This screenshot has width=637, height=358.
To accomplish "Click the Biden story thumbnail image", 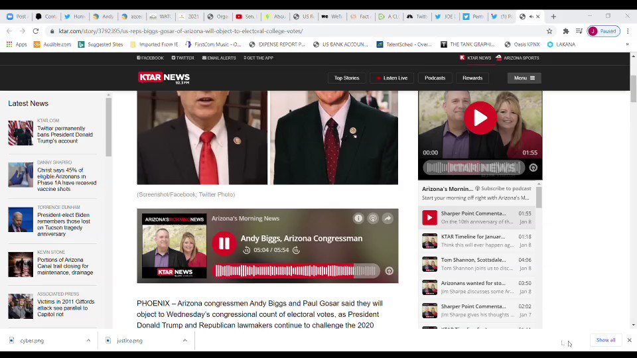I will pos(21,219).
